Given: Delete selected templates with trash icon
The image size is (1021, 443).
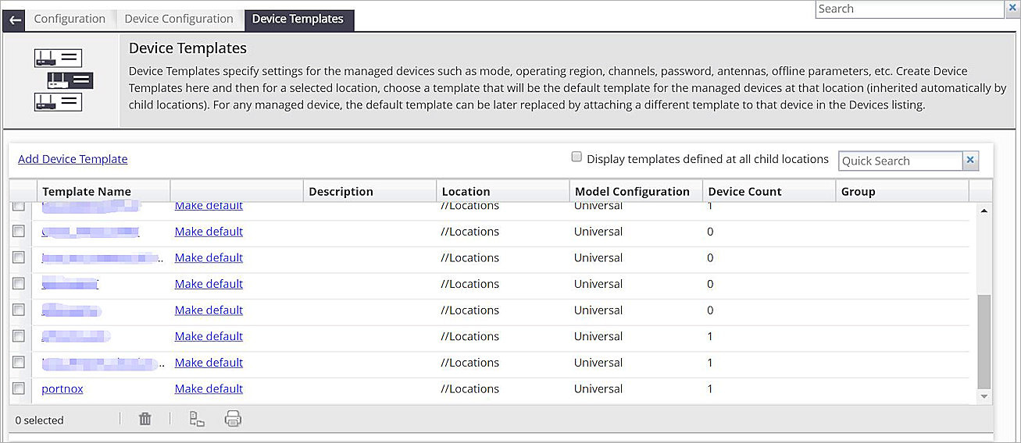Looking at the screenshot, I should tap(145, 420).
